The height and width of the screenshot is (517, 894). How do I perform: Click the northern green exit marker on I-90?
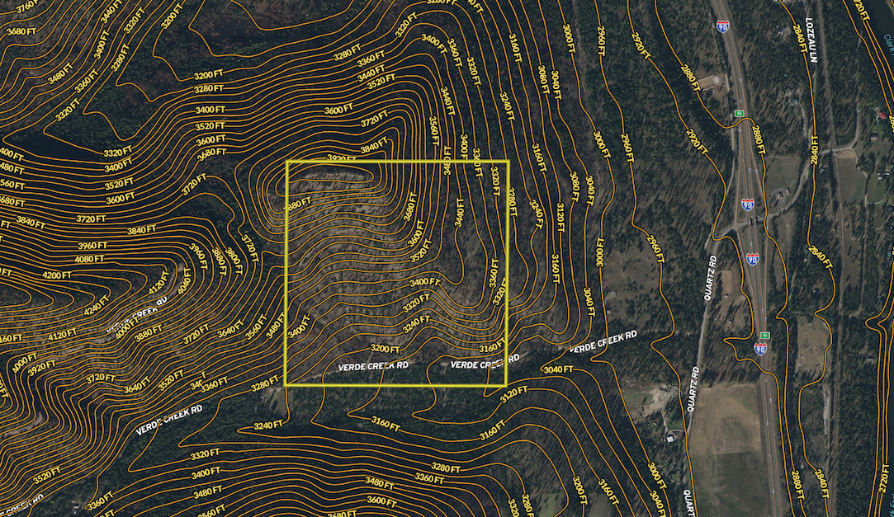click(x=740, y=113)
